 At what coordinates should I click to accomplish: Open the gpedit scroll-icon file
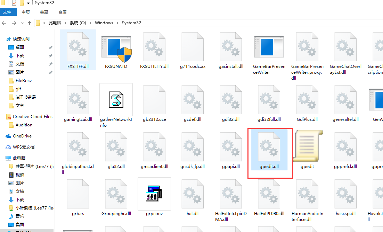click(307, 147)
